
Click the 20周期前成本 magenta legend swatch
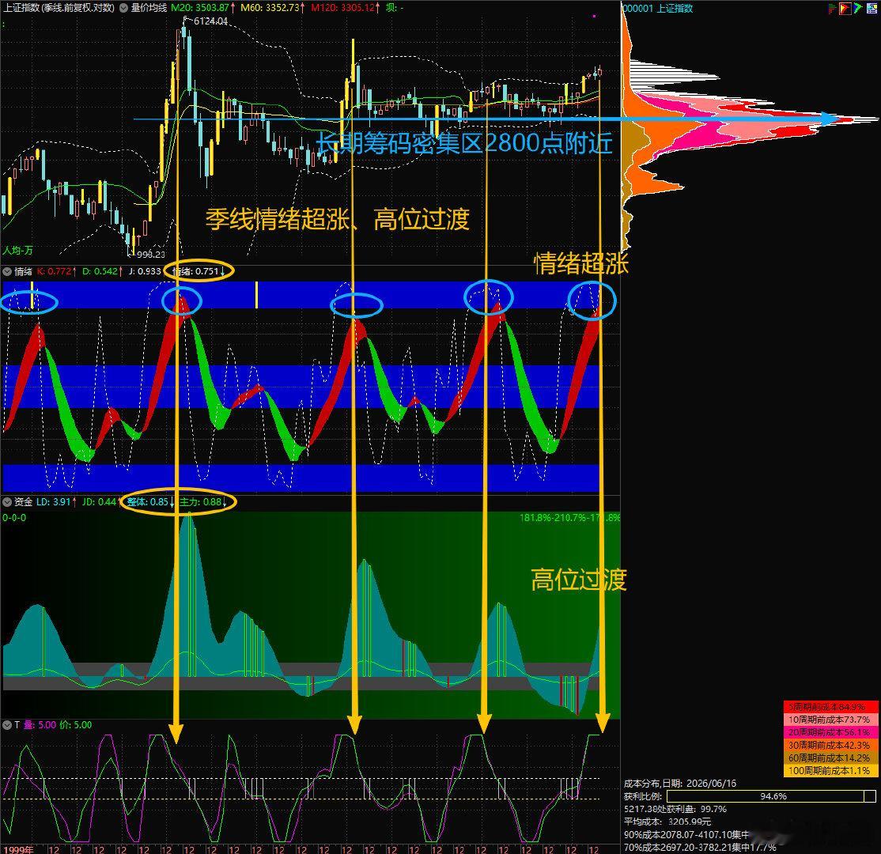pyautogui.click(x=831, y=733)
